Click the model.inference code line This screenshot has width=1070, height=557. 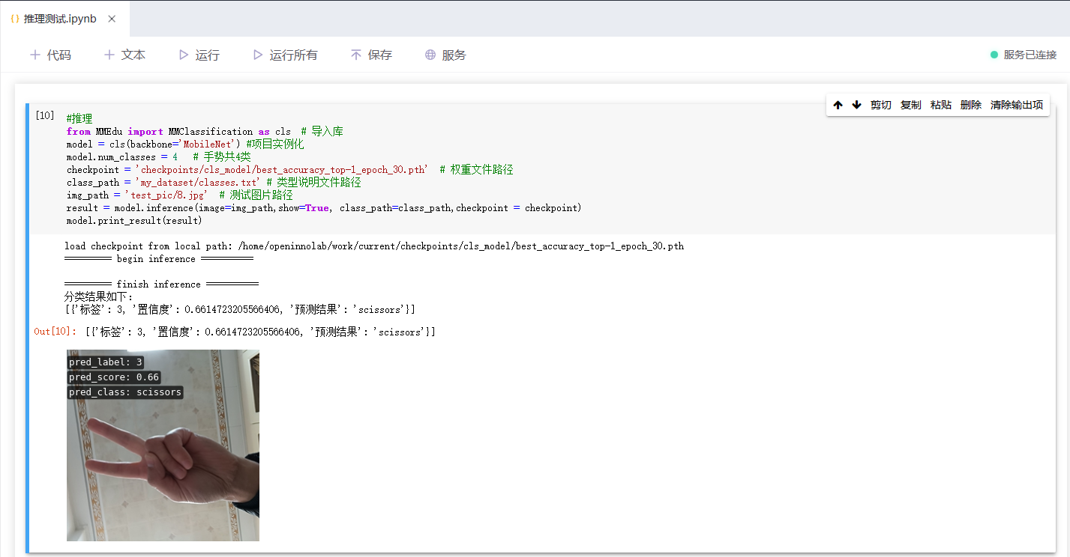[324, 207]
